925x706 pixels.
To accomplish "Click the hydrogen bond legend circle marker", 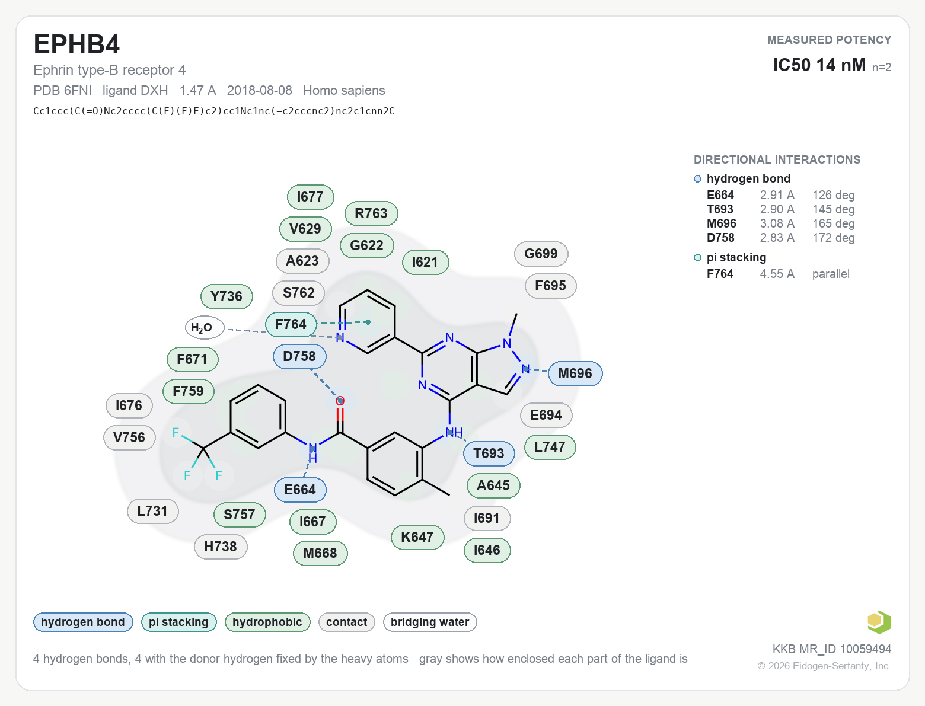I will pyautogui.click(x=697, y=179).
